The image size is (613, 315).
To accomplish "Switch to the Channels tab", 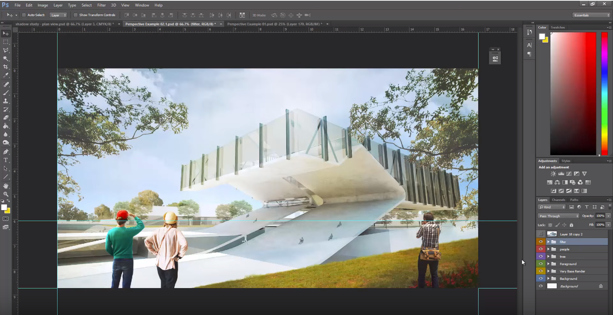I will click(x=558, y=200).
